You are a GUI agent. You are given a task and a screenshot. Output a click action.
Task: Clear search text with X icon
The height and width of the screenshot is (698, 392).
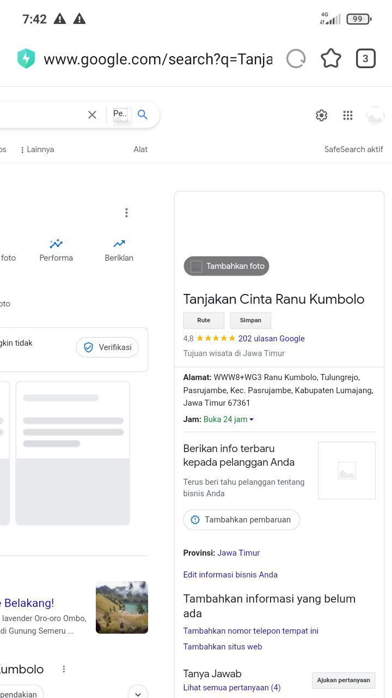pos(92,115)
